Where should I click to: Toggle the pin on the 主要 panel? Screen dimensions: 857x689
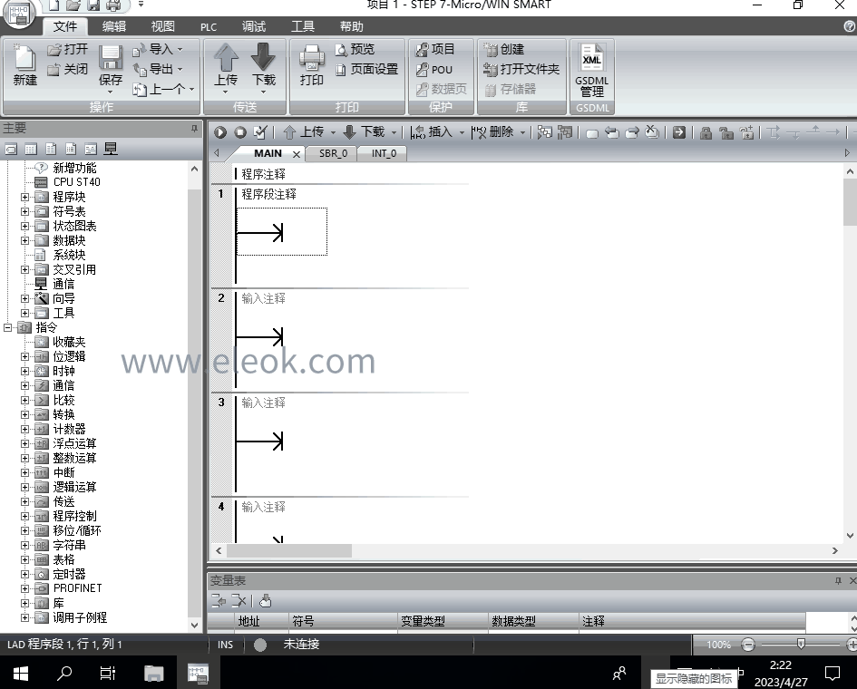click(194, 129)
